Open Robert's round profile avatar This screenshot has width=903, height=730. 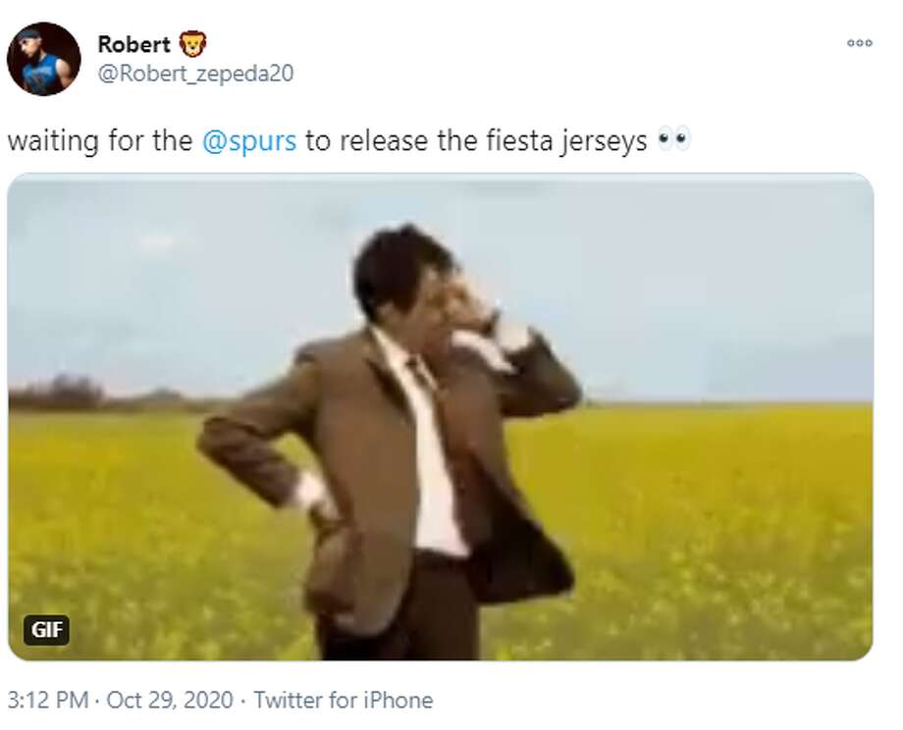(x=44, y=59)
